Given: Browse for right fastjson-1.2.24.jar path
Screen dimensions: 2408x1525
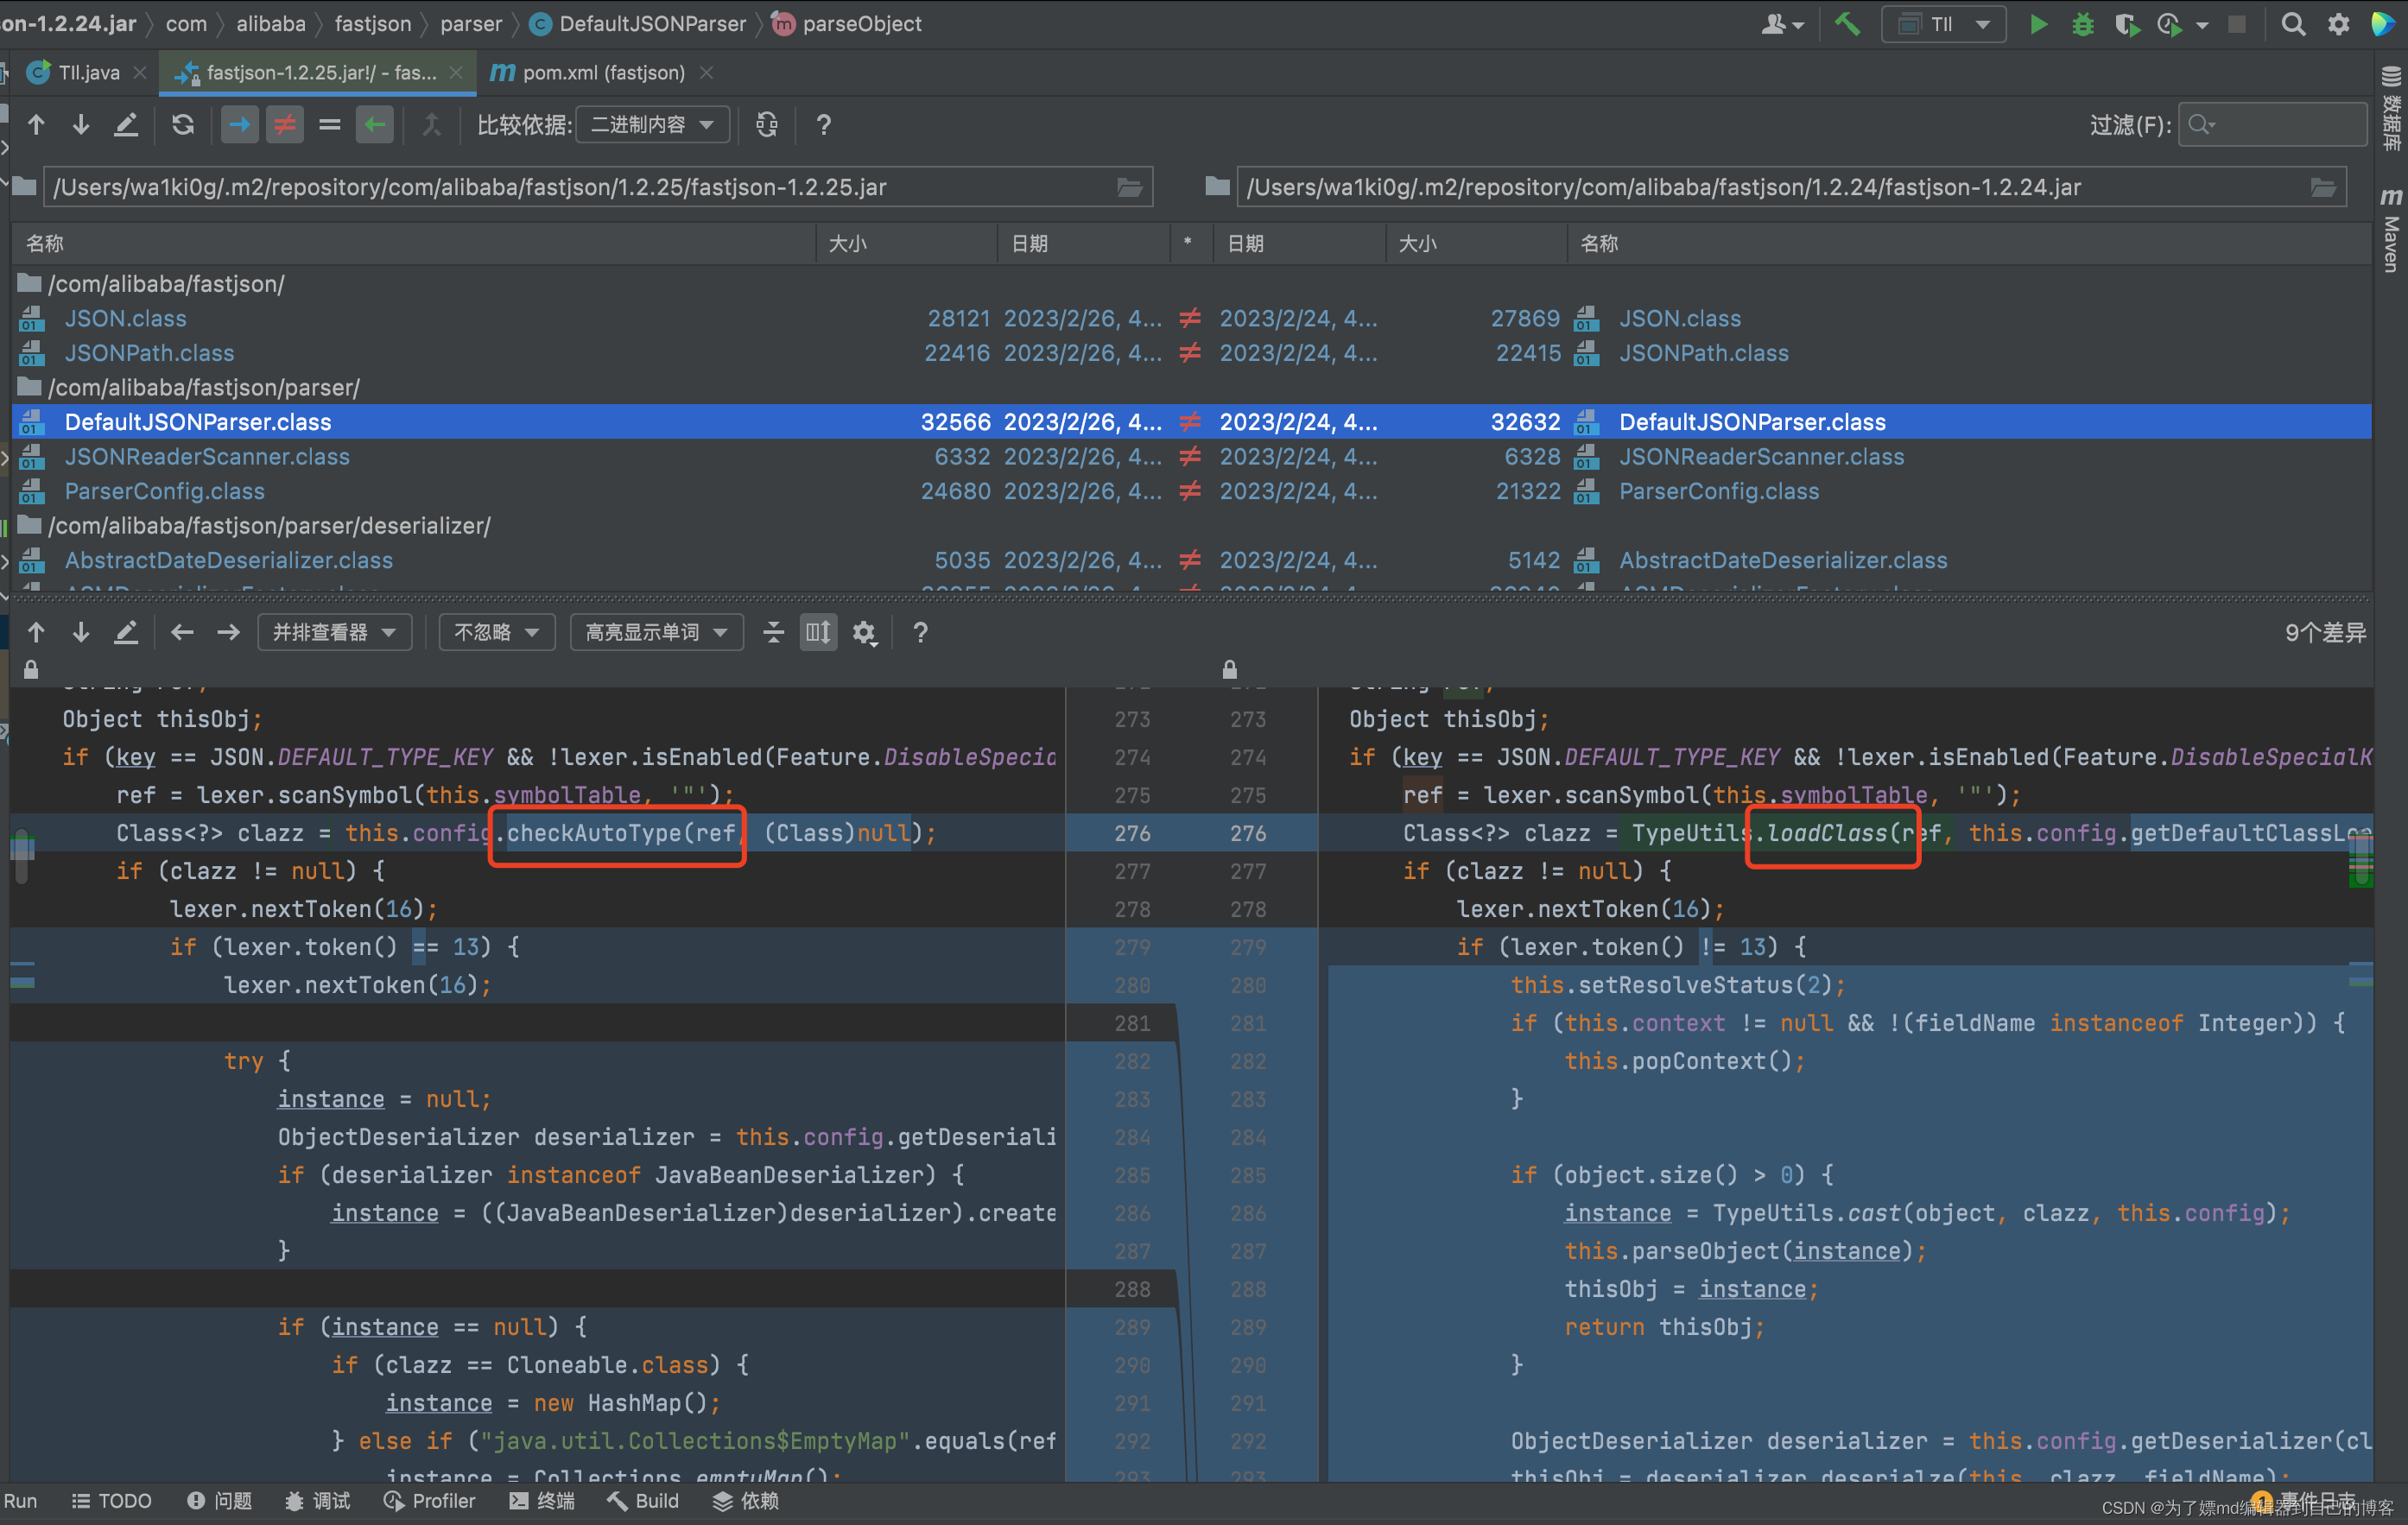Looking at the screenshot, I should pos(2324,187).
